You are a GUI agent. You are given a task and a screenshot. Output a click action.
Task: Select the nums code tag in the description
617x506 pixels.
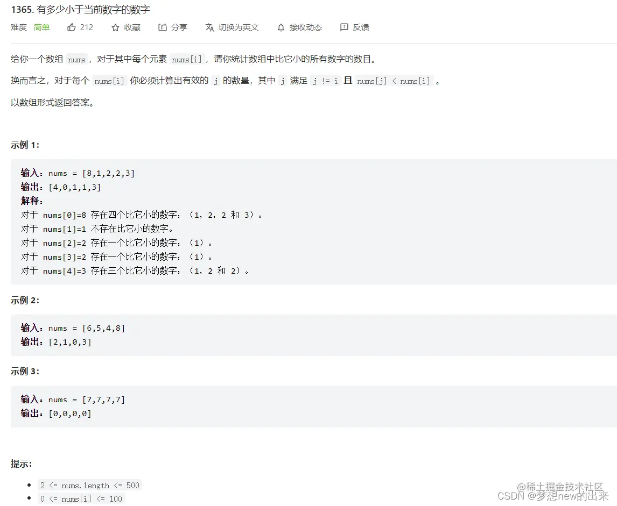coord(76,59)
